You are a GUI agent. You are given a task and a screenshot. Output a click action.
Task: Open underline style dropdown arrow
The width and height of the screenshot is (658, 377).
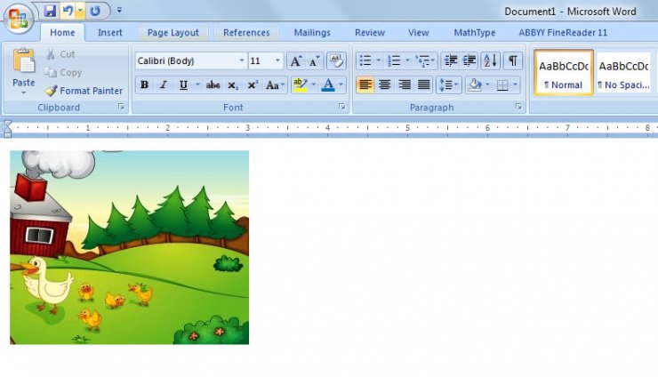tap(197, 84)
